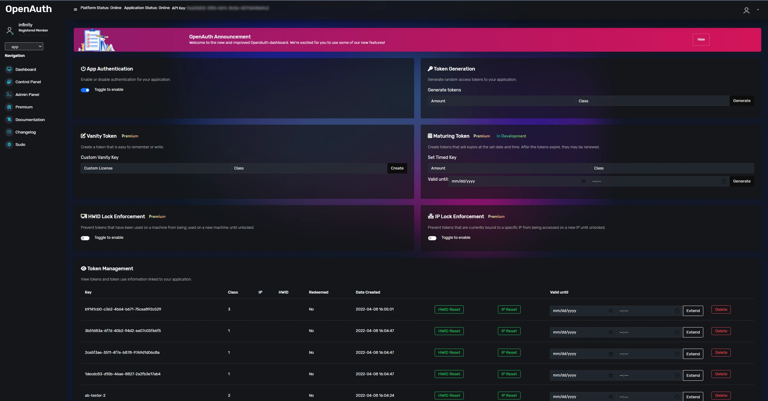Click the Premium sidebar icon
The width and height of the screenshot is (768, 401).
[9, 107]
